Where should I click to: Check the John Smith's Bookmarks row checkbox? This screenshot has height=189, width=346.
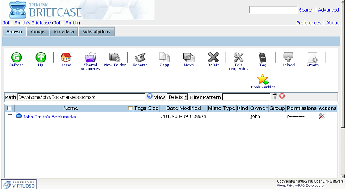coord(10,117)
